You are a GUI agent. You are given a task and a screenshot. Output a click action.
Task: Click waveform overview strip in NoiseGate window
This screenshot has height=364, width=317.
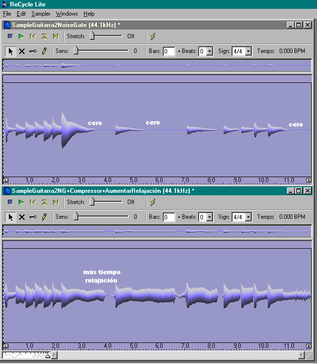click(x=157, y=65)
